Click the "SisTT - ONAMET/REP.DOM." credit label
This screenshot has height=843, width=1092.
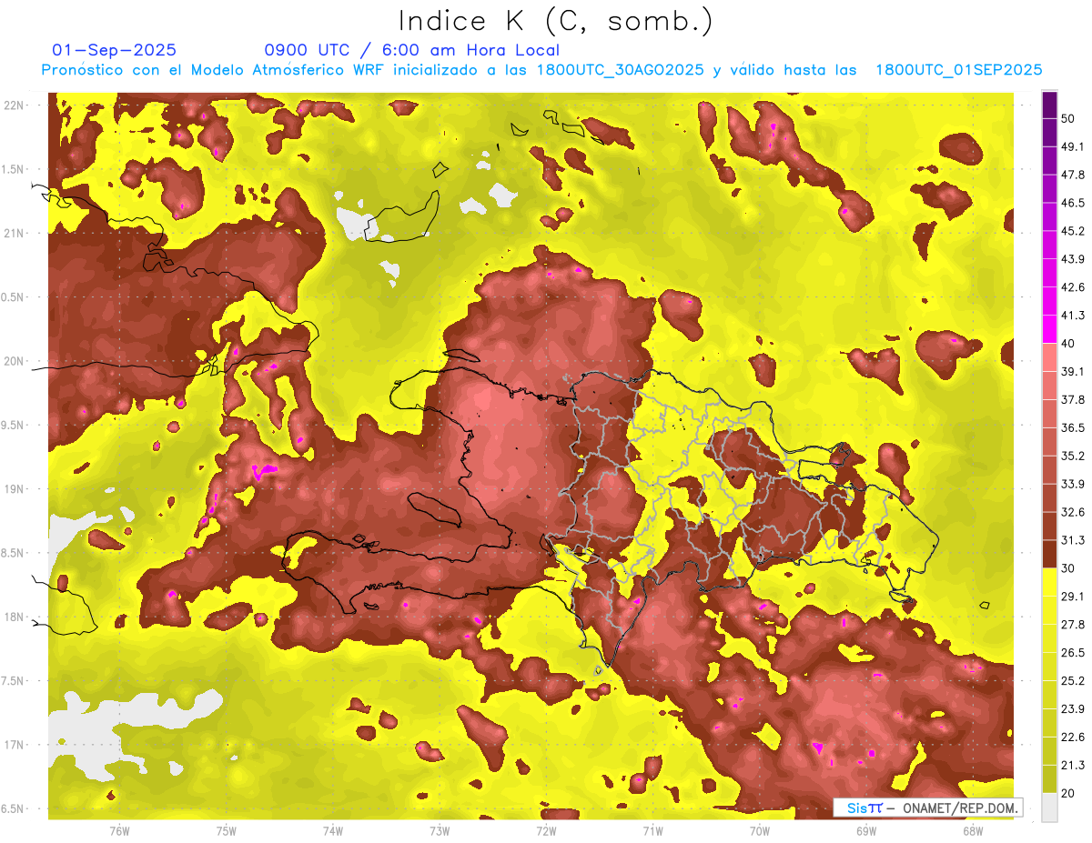pyautogui.click(x=927, y=808)
